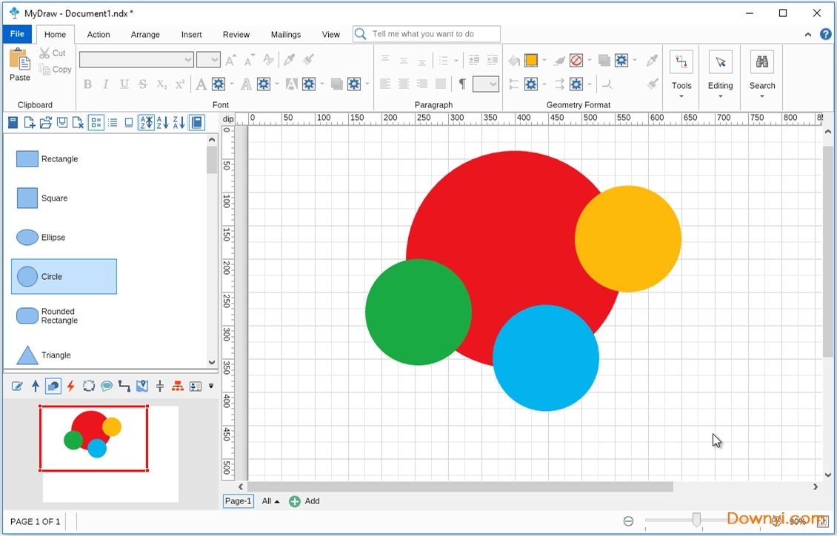
Task: Expand the Tools dropdown
Action: pos(681,96)
